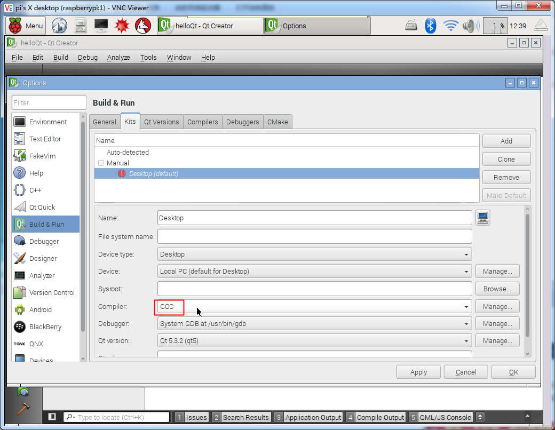Open the Analyze menu
This screenshot has width=555, height=430.
pos(118,57)
